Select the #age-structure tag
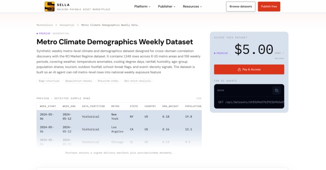Image resolution: width=326 pixels, height=170 pixels. pos(49,81)
